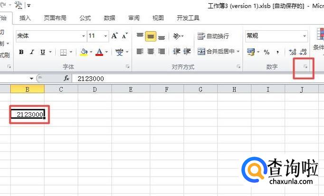Center text horizontally
Screen dimensions: 324x196
[x=151, y=52]
